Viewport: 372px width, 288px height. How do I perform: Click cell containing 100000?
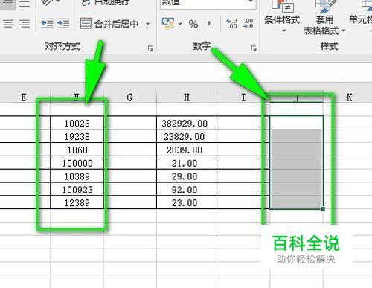[x=77, y=163]
